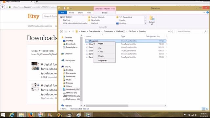The image size is (210, 118).
Task: Select Network in navigation pane
Action: [x=68, y=106]
